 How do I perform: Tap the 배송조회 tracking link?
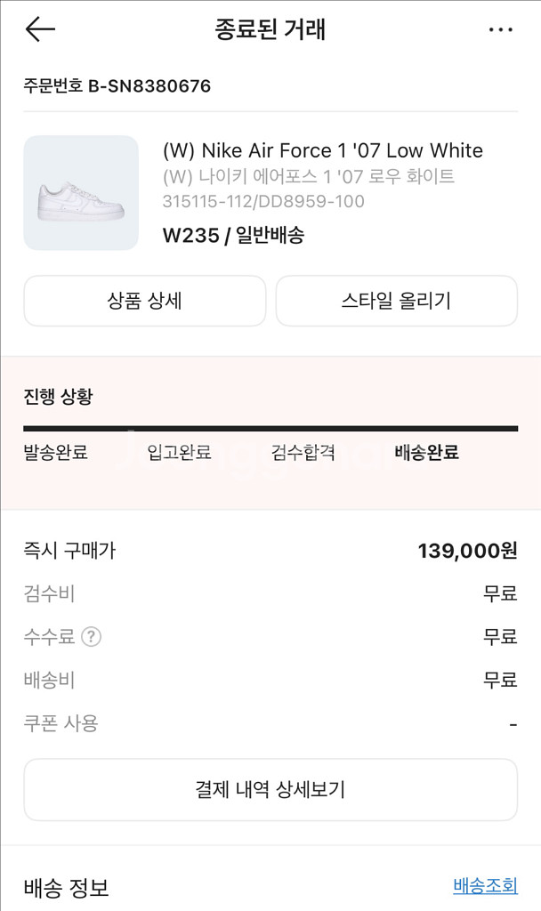485,885
